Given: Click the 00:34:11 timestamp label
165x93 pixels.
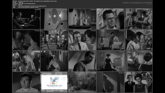Looking at the screenshot, I should 122,52.
